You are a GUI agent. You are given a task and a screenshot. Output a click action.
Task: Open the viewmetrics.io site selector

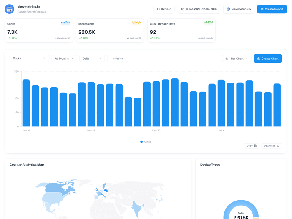coord(239,9)
